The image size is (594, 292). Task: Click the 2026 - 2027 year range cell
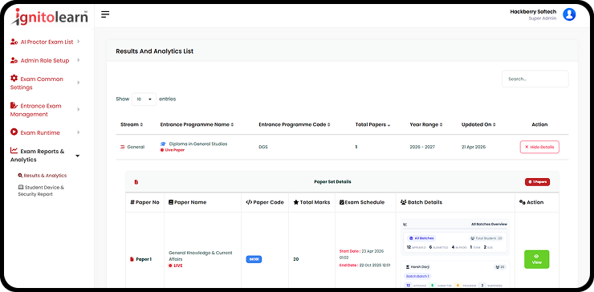(x=422, y=147)
